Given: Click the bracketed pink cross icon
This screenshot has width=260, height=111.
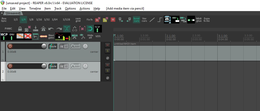Looking at the screenshot, I should 82,29.
